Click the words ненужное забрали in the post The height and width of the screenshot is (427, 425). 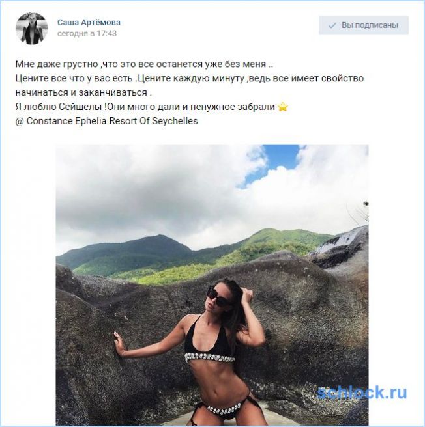(233, 107)
